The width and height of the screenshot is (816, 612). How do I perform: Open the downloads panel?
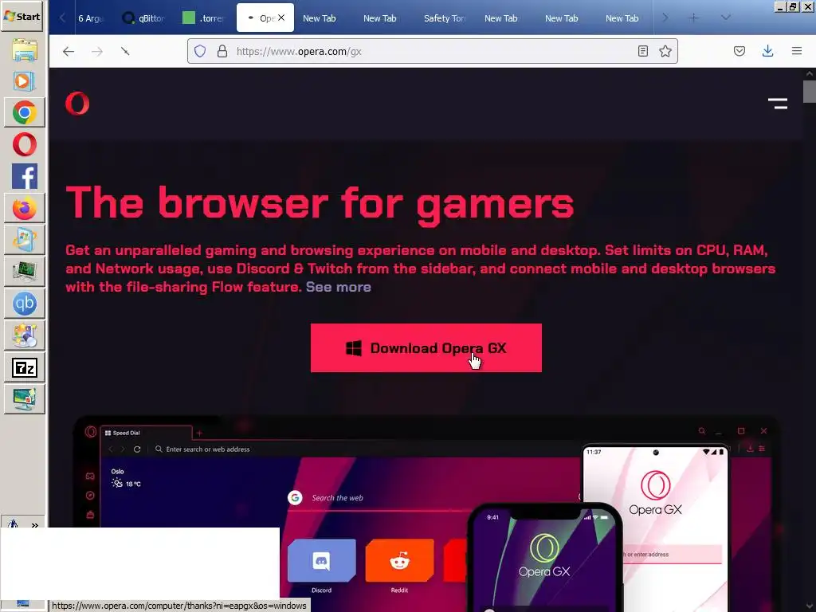tap(767, 51)
